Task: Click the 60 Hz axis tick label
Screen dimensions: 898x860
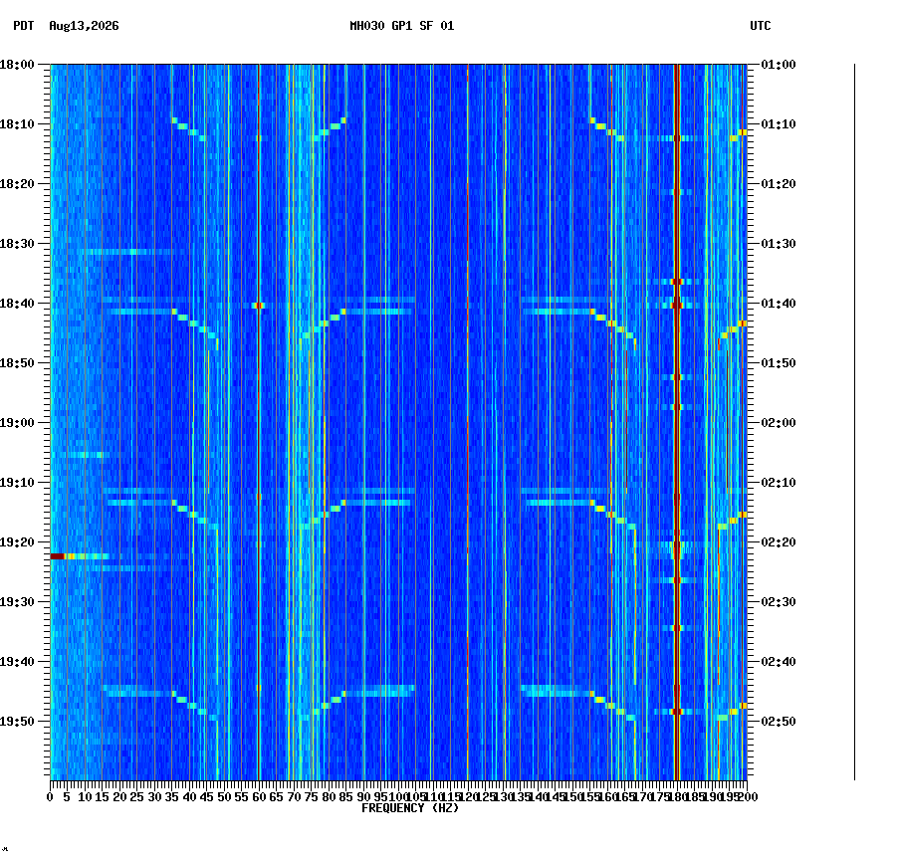Action: (259, 797)
